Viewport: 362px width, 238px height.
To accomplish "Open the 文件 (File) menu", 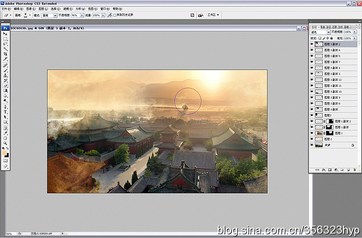I will pyautogui.click(x=6, y=9).
